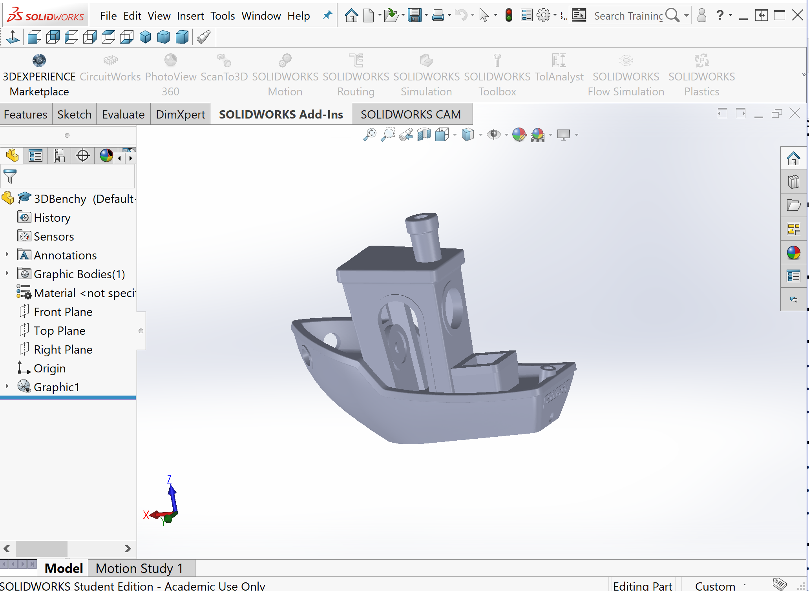Open the SOLIDWORKS Resources home task pane icon

click(x=793, y=159)
